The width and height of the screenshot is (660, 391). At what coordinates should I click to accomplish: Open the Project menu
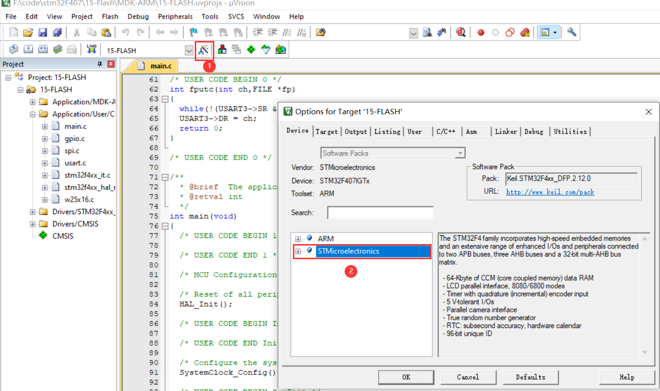tap(82, 16)
